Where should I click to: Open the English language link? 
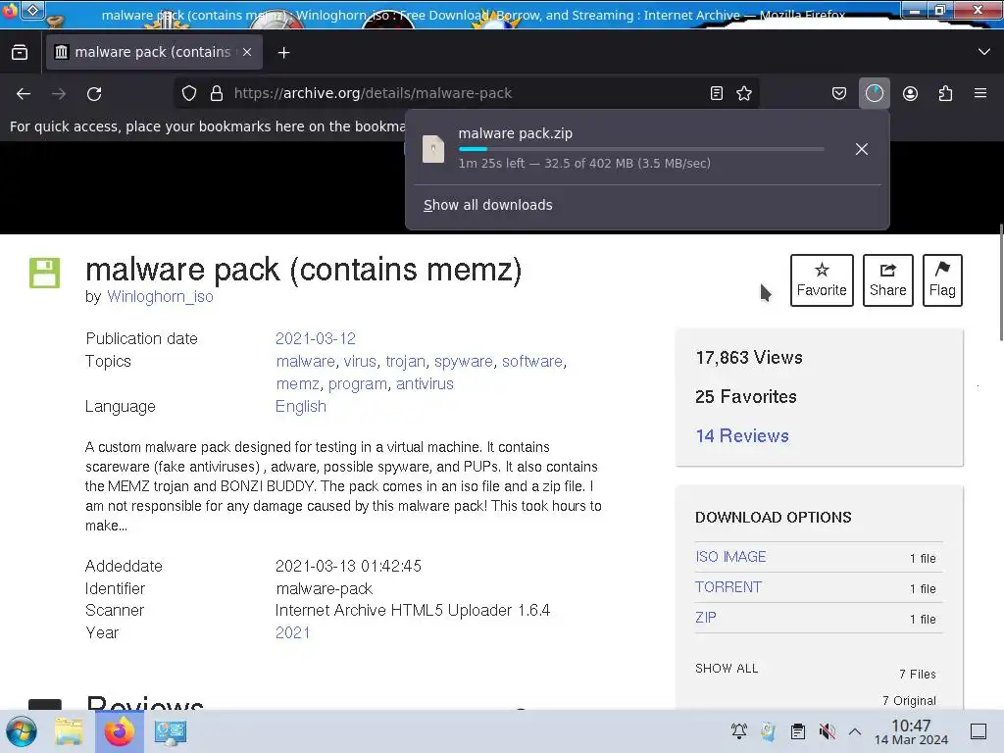300,407
